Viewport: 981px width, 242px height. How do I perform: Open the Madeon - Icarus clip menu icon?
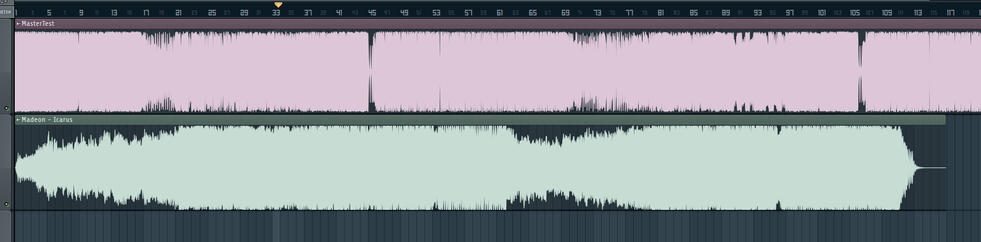(x=18, y=119)
